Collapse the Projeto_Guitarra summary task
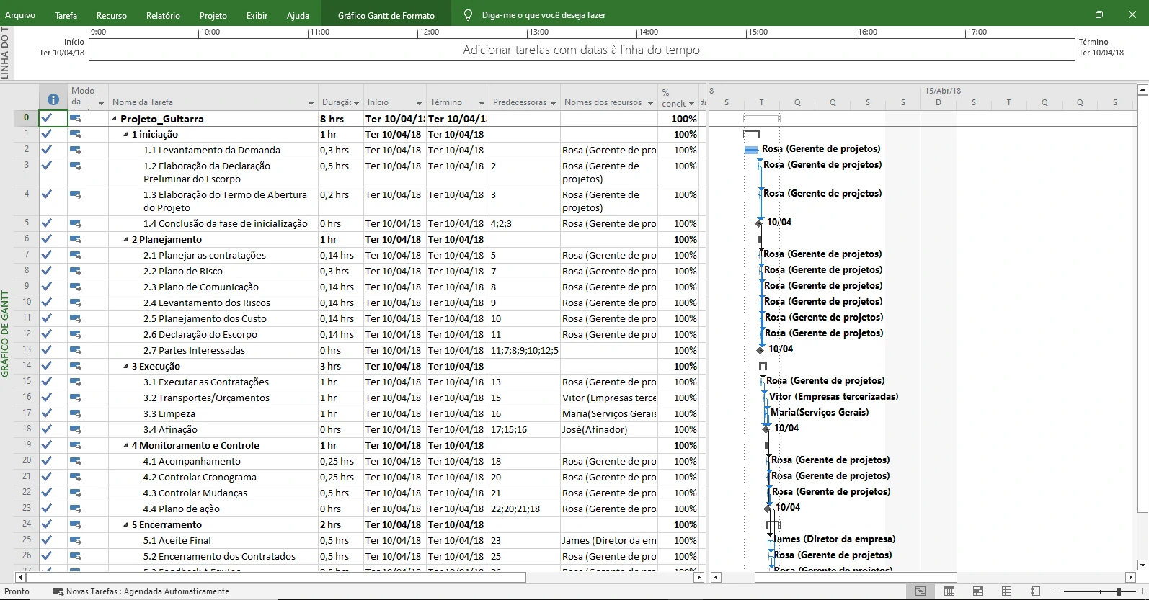The height and width of the screenshot is (600, 1149). [x=114, y=119]
